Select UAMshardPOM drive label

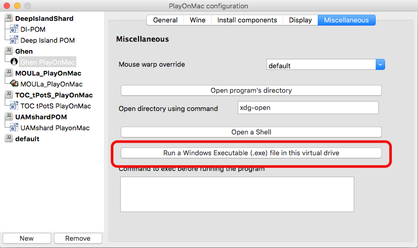click(x=41, y=117)
